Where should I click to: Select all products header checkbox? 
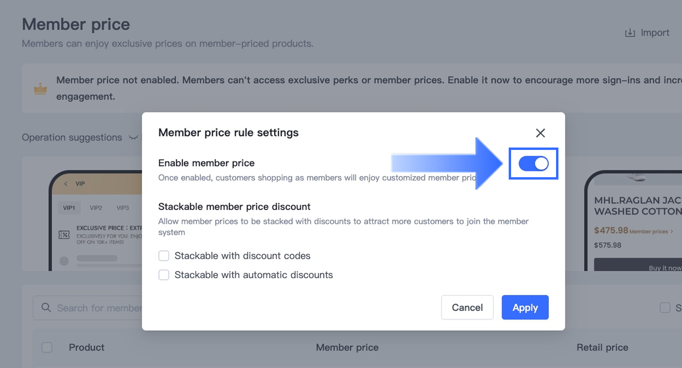pos(47,347)
